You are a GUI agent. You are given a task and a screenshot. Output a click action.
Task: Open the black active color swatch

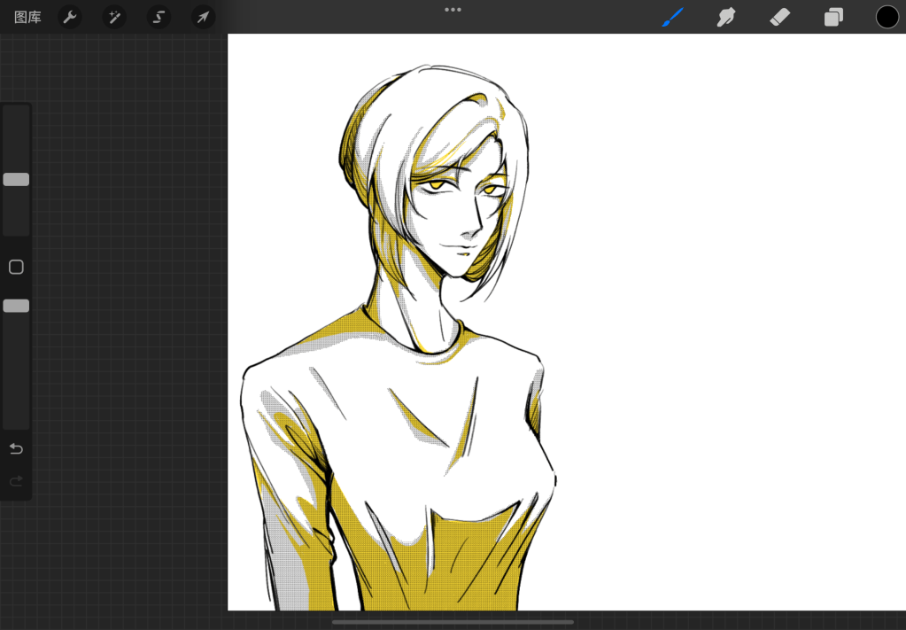(x=887, y=17)
